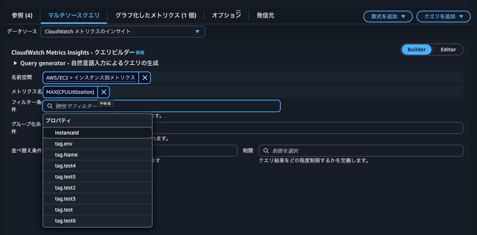
Task: Focus the フィルター条件 search field
Action: [161, 106]
